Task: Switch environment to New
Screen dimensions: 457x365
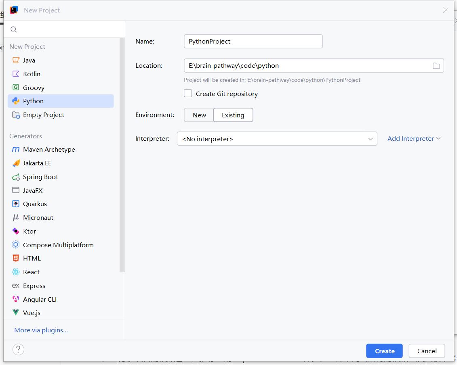Action: [x=199, y=115]
